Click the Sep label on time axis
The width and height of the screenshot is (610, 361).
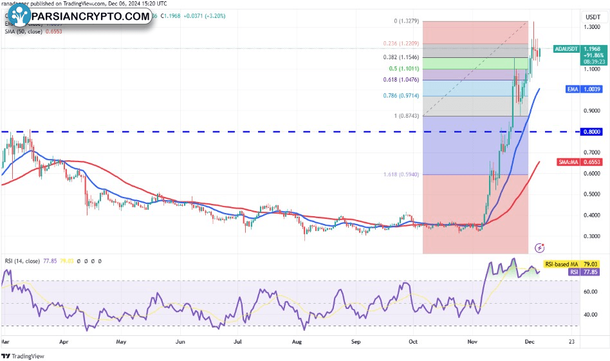tap(356, 342)
